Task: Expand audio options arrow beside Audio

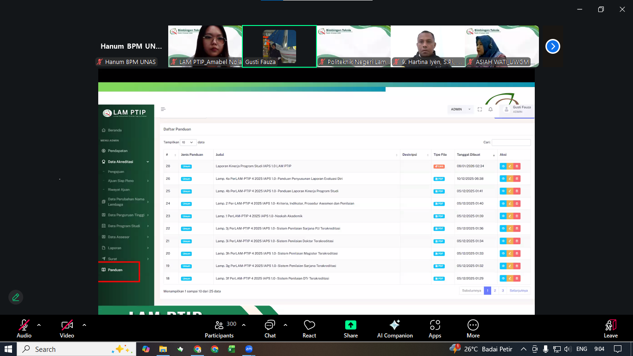Action: 39,325
